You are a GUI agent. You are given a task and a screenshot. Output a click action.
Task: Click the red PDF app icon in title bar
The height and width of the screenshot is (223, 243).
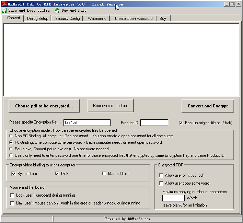pos(4,4)
